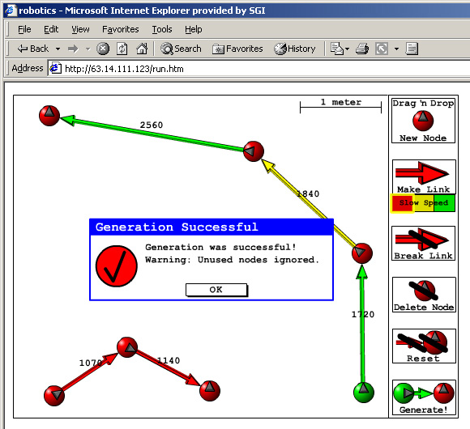
Task: Stop page loading with Stop icon
Action: (x=103, y=49)
